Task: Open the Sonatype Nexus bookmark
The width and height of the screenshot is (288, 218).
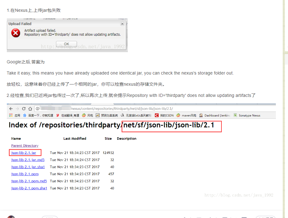Action: [247, 115]
